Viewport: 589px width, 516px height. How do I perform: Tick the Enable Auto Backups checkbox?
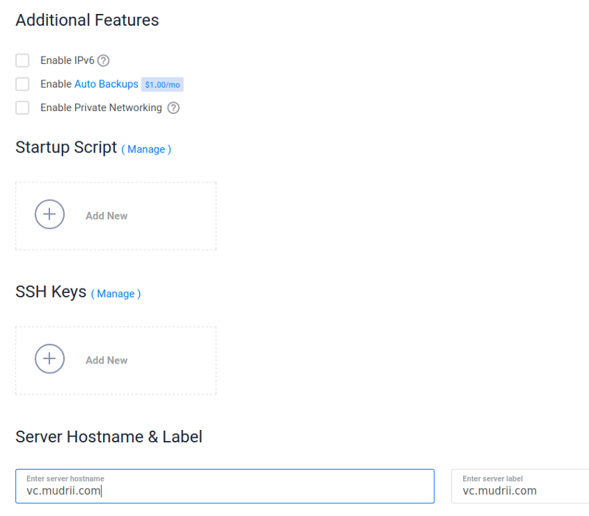(22, 84)
